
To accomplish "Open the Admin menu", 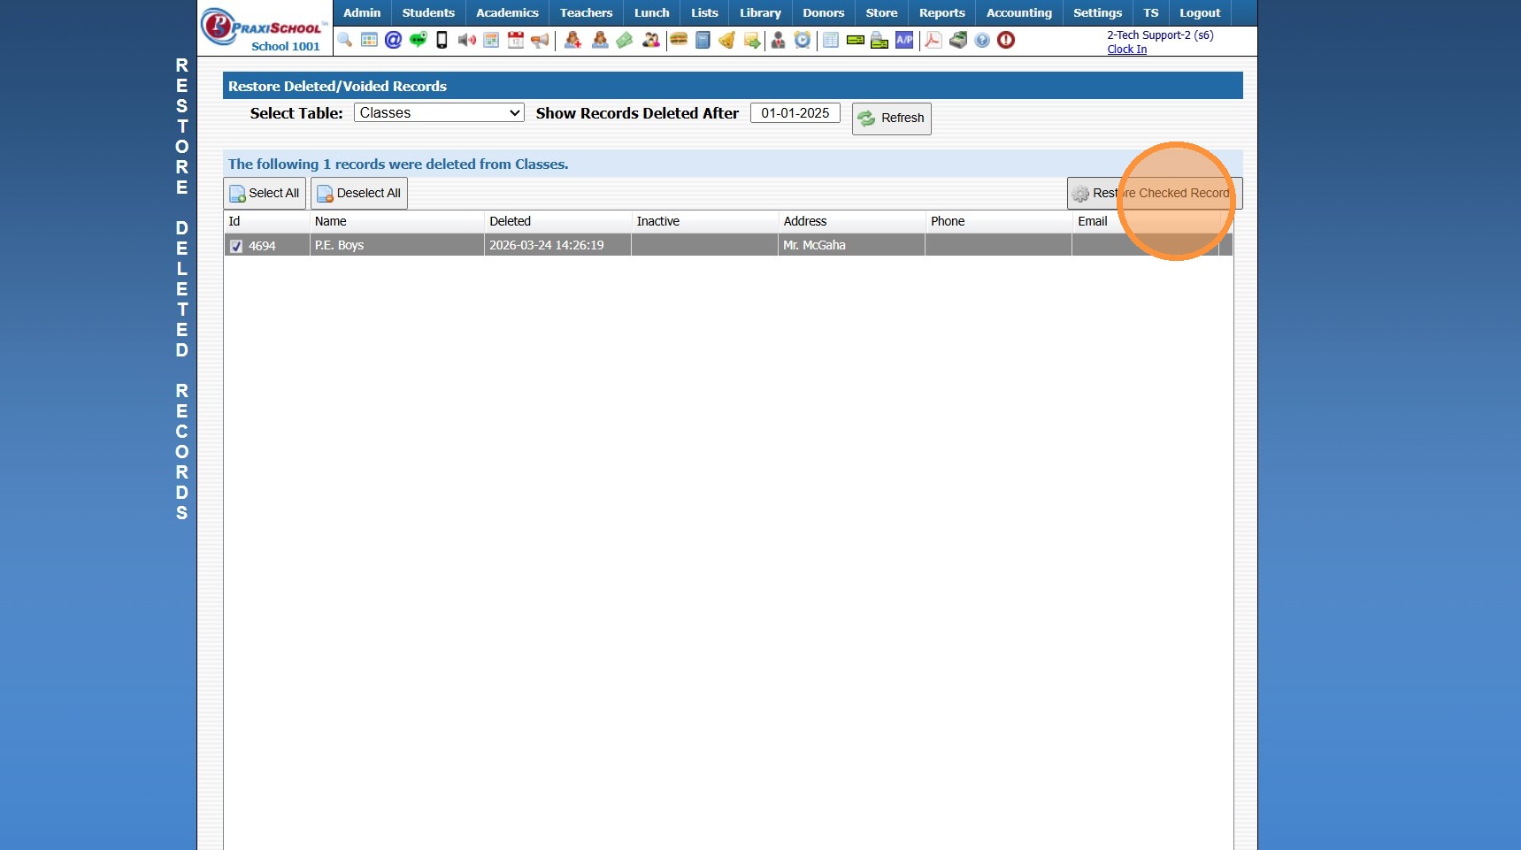I will (x=362, y=12).
